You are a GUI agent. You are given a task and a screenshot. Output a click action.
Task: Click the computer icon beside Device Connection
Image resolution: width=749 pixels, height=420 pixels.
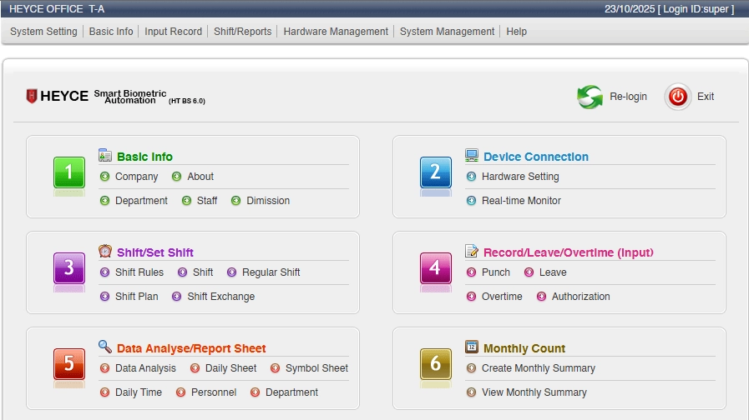point(472,155)
